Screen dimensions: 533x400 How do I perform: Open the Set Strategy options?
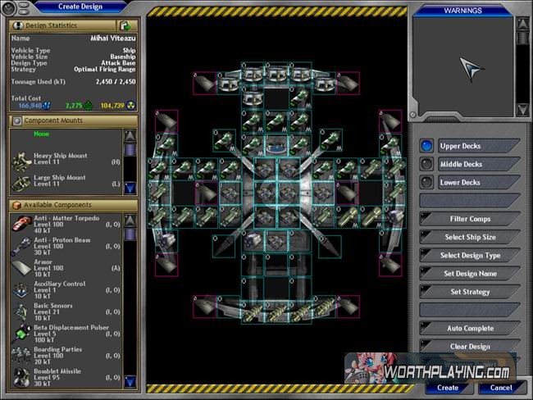coord(469,292)
